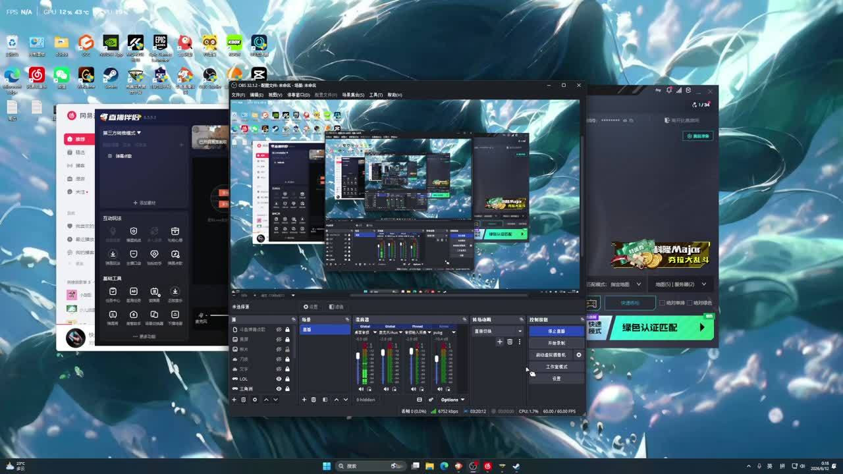843x474 pixels.
Task: Open Microsoft Edge desktop shortcut
Action: point(12,79)
